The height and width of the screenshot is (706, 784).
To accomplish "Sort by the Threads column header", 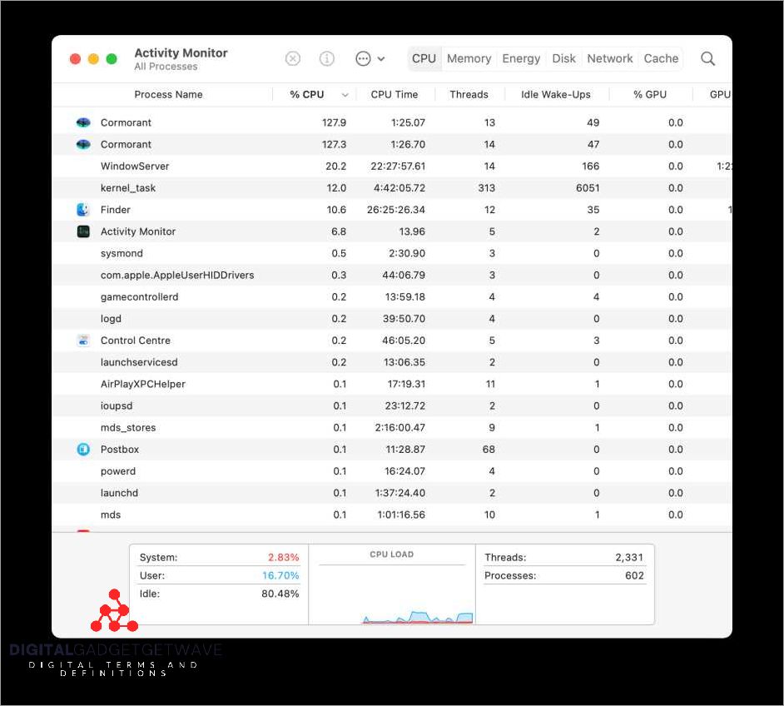I will tap(469, 95).
